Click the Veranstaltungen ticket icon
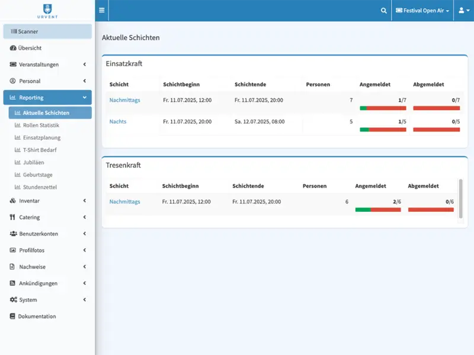 (13, 64)
